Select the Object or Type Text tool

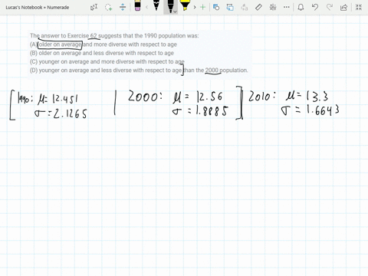pos(94,7)
